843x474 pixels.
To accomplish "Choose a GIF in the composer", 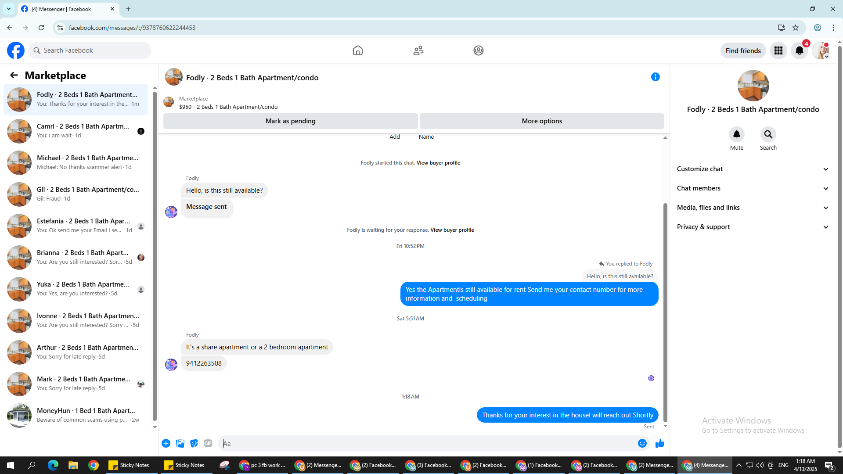I will click(208, 443).
